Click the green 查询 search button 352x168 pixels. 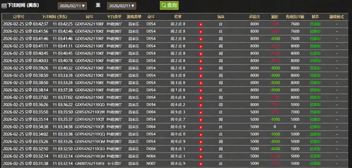click(169, 5)
